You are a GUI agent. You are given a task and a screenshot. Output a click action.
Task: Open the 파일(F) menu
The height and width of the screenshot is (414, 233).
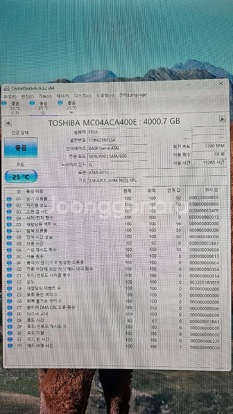tap(10, 96)
